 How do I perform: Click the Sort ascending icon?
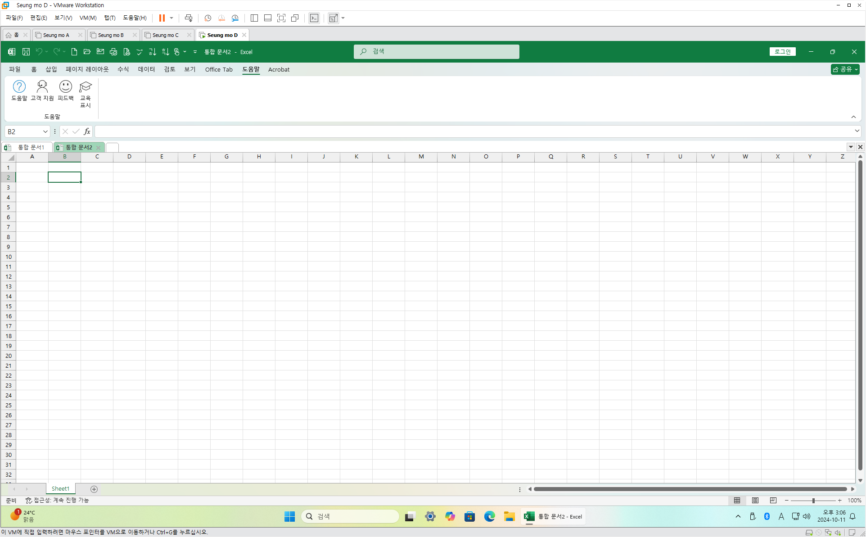click(x=153, y=52)
